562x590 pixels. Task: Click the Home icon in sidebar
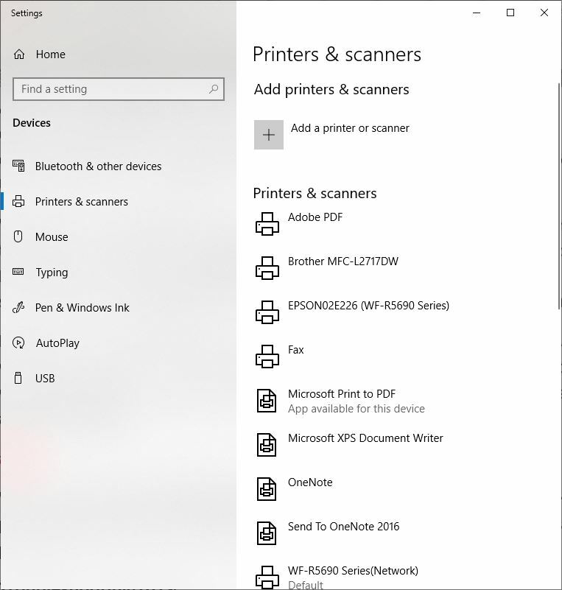(x=19, y=55)
